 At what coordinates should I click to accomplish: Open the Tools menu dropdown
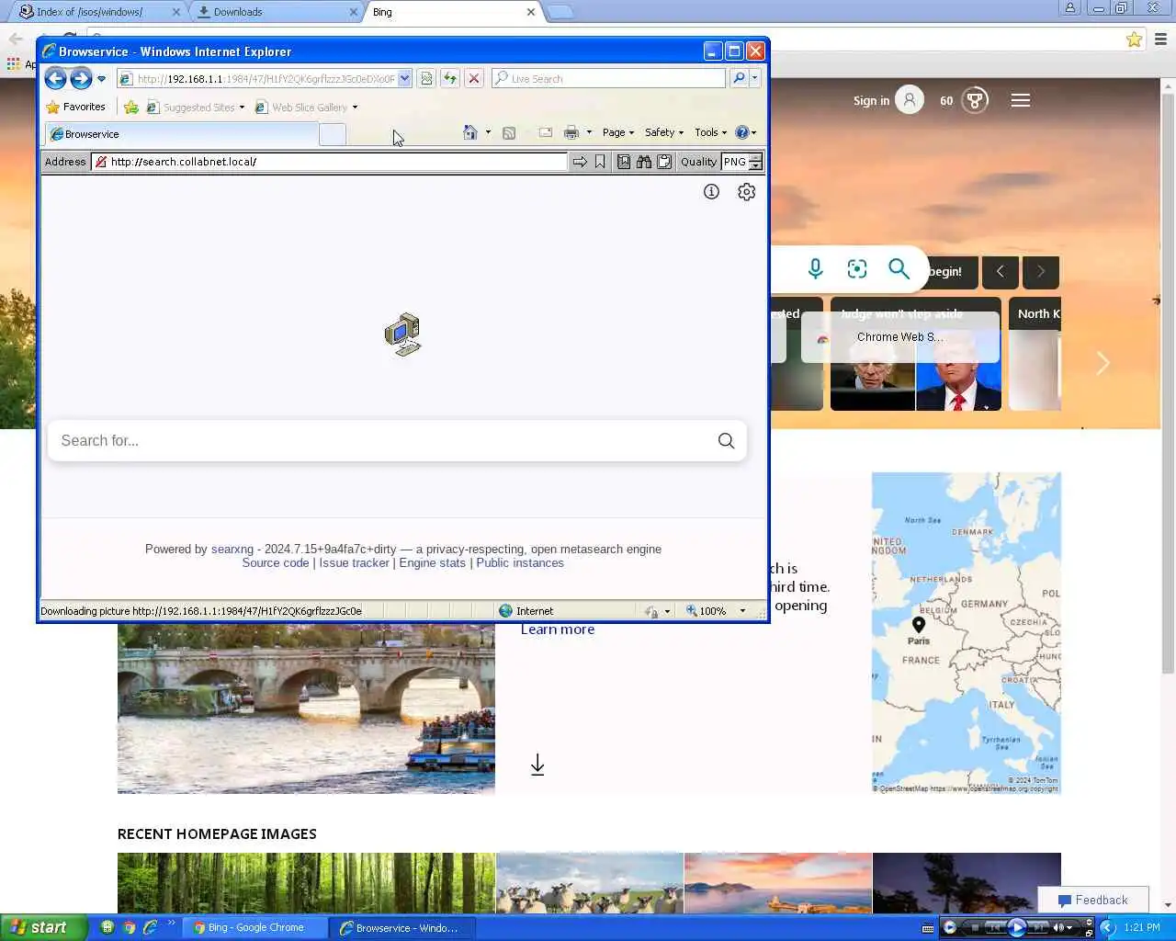711,132
